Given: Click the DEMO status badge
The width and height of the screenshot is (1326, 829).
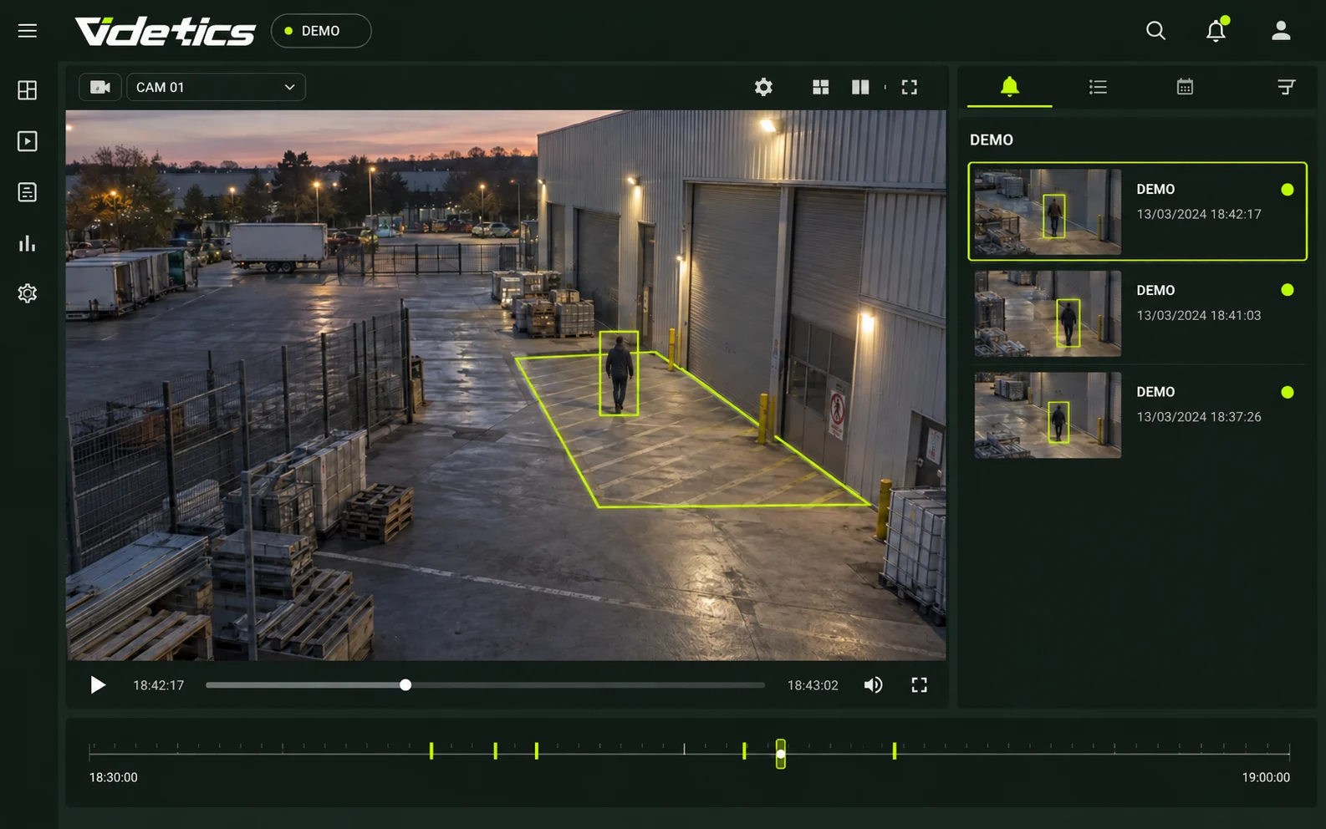Looking at the screenshot, I should coord(321,31).
